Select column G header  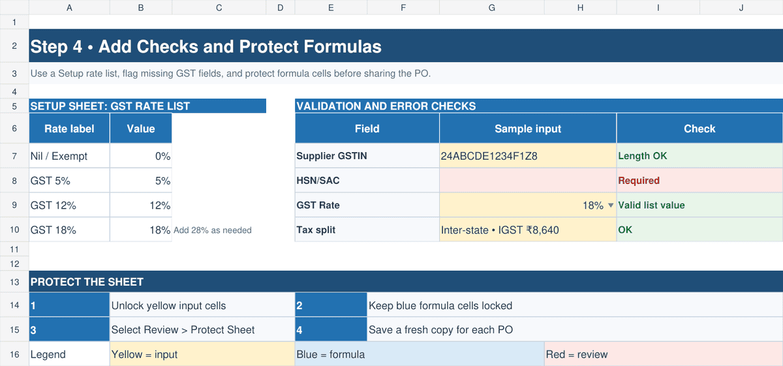tap(491, 7)
